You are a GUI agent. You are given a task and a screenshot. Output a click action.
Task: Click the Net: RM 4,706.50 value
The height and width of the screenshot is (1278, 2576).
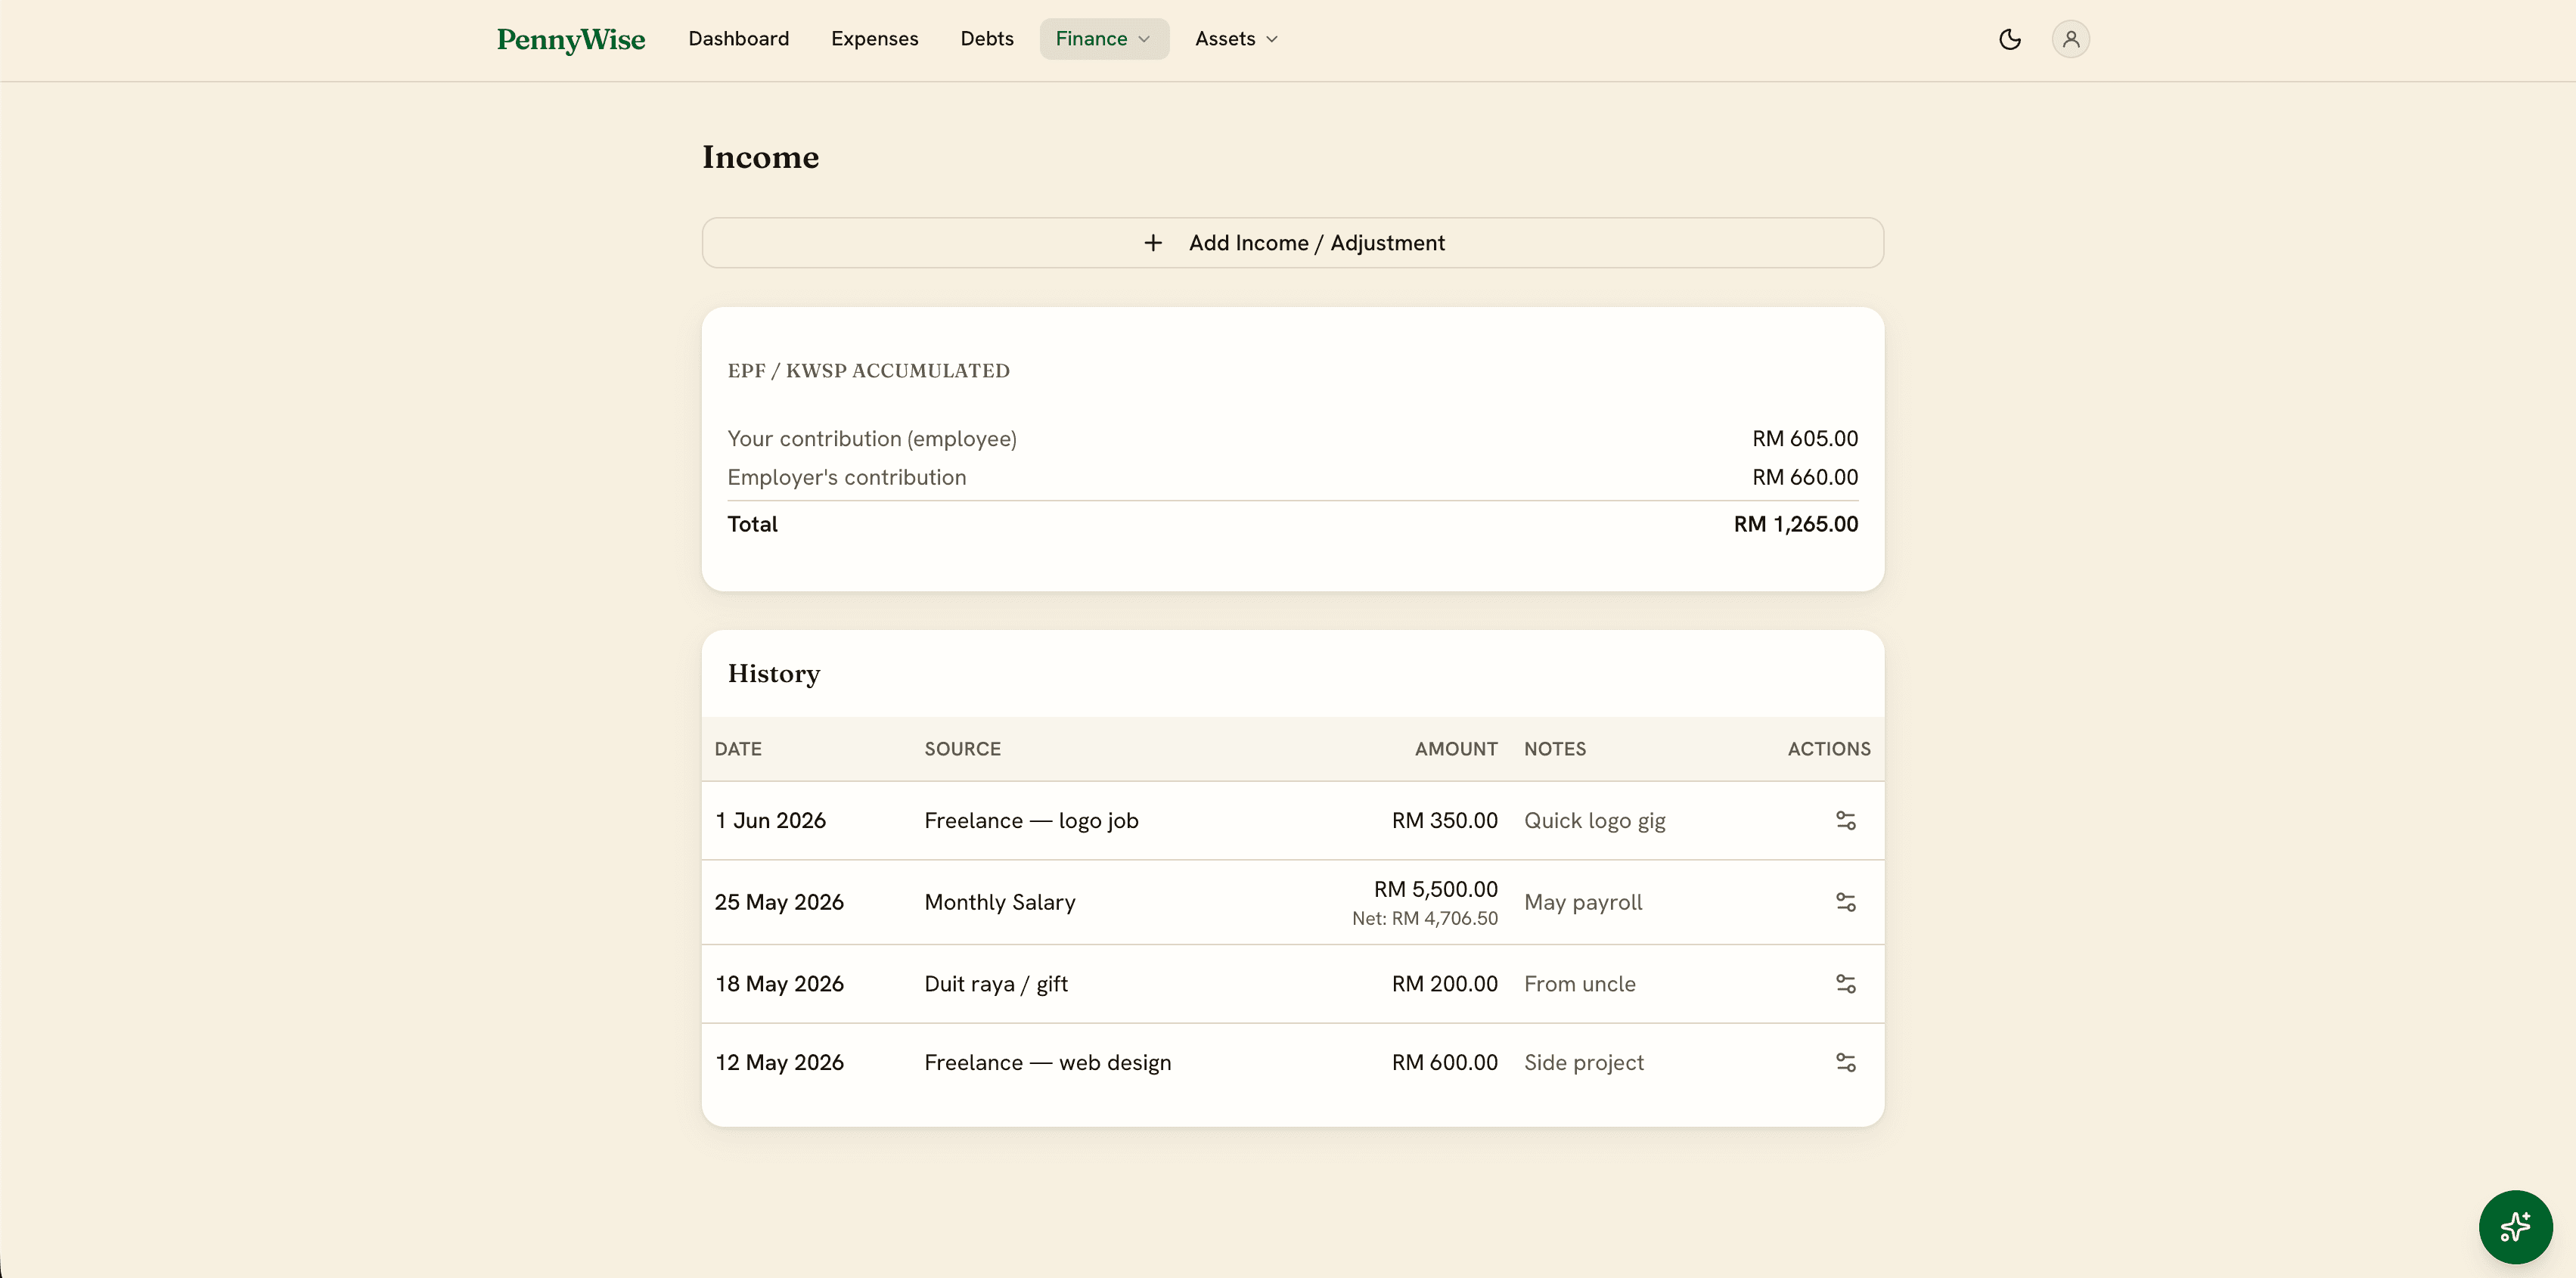tap(1425, 918)
